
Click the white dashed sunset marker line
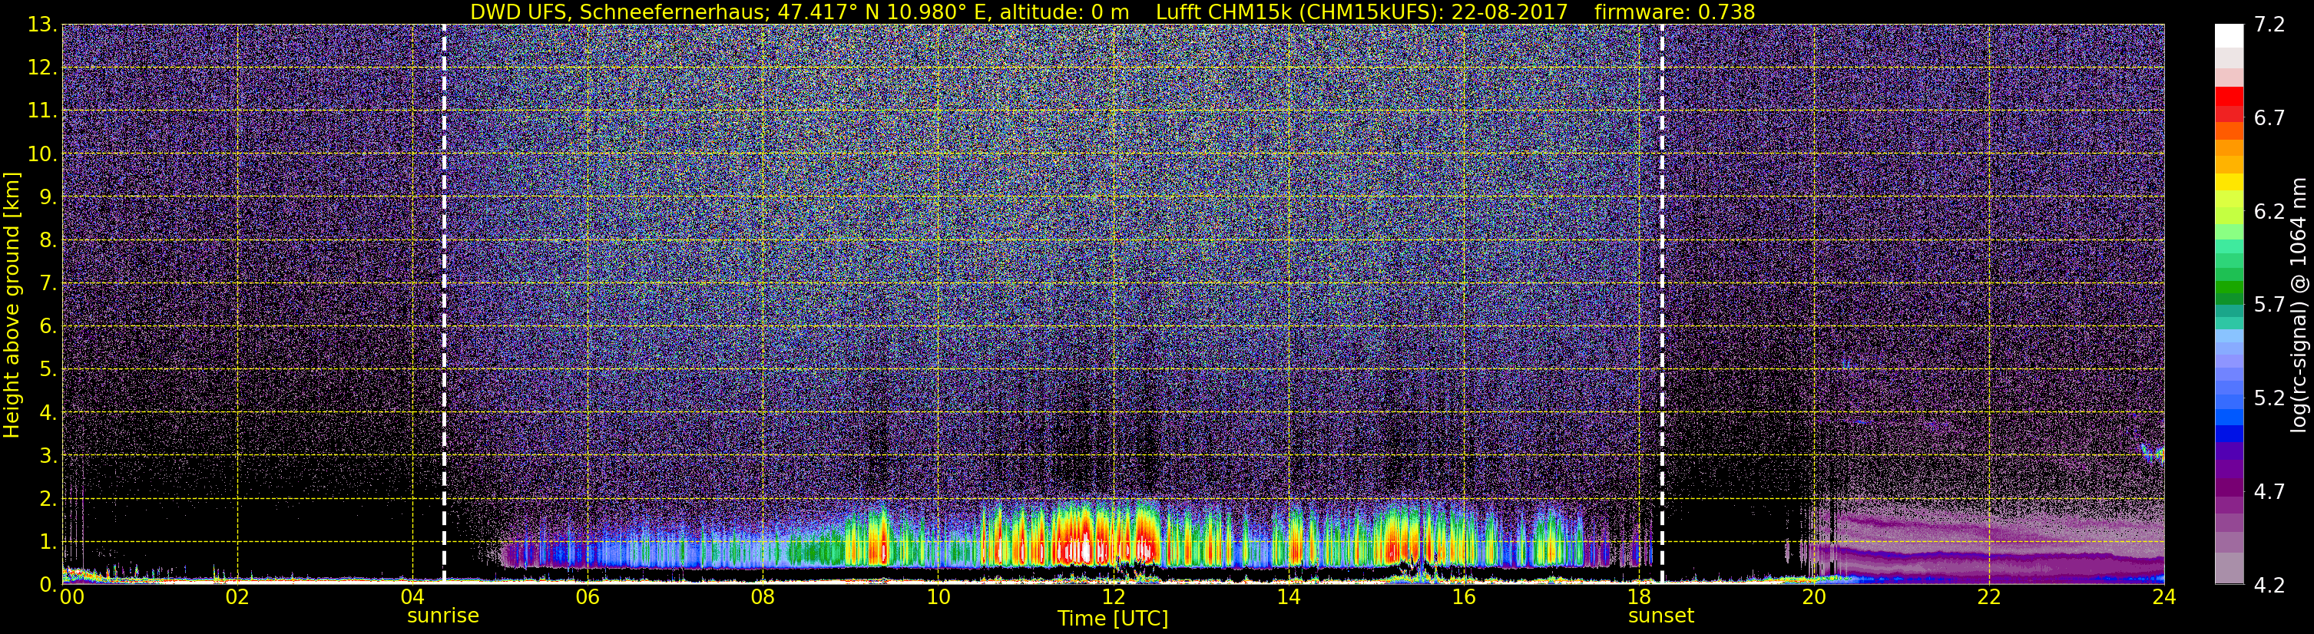coord(1662,303)
